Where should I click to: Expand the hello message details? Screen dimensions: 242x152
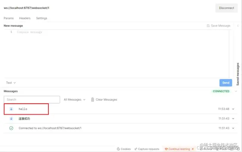tap(233, 109)
